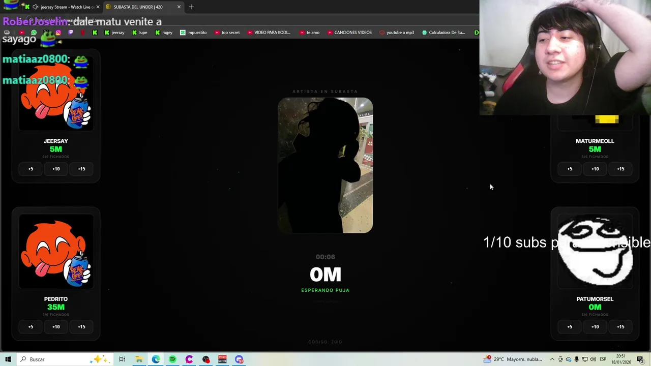Open Instagram bookmark icon
The height and width of the screenshot is (366, 651).
point(58,33)
